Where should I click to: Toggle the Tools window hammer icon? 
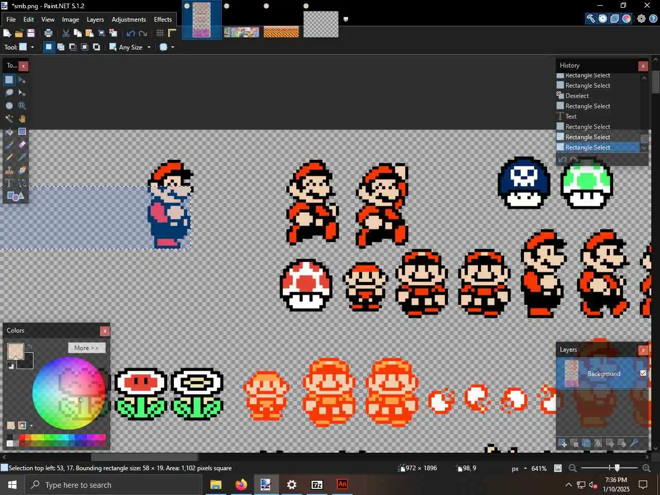click(x=591, y=19)
